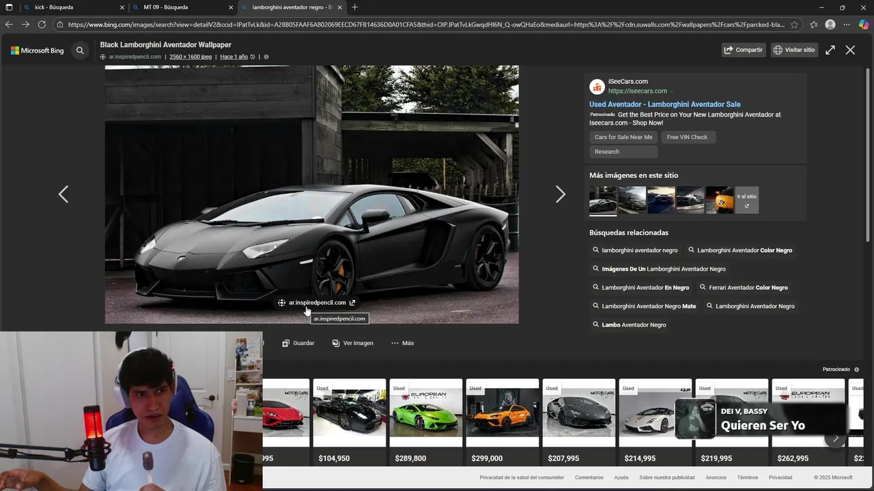This screenshot has height=491, width=874.
Task: Close the lamborghini aventador negro tab
Action: (x=340, y=8)
